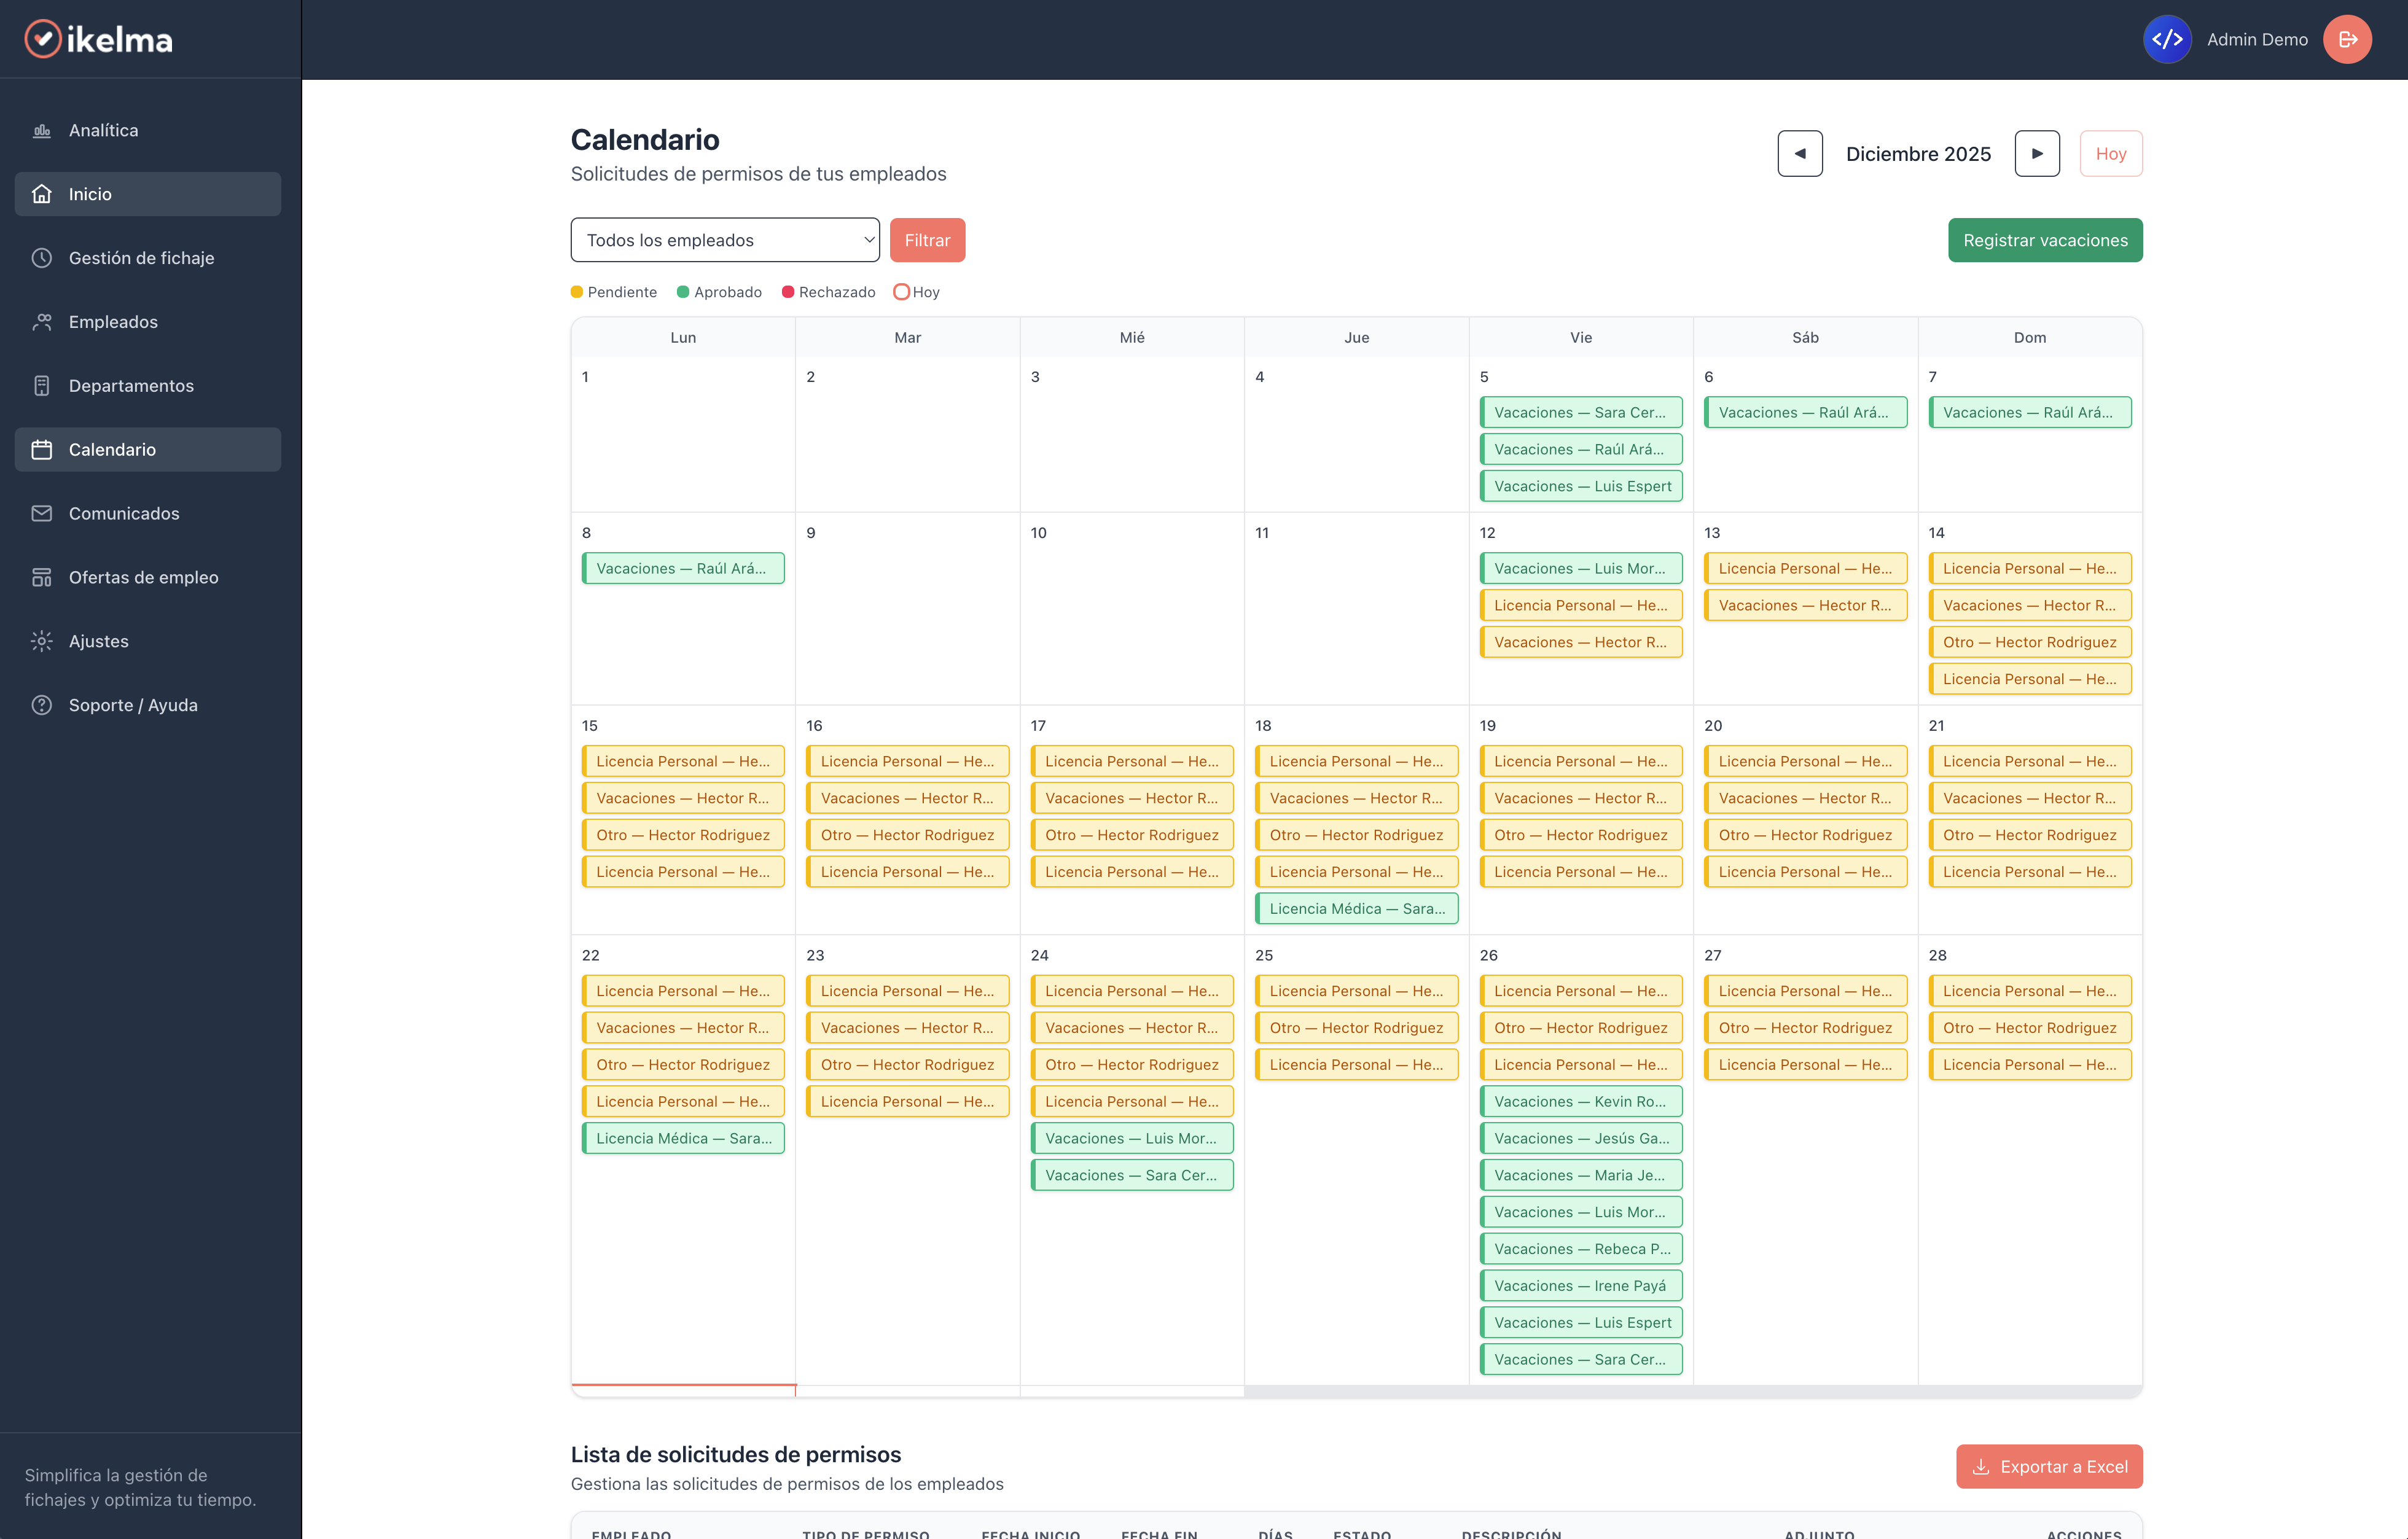2408x1539 pixels.
Task: Open the Comunicados section
Action: point(123,513)
